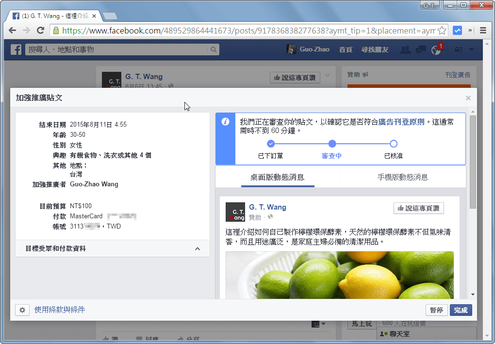This screenshot has width=495, height=344.
Task: Open the Chrome menu hamburger icon
Action: [483, 30]
